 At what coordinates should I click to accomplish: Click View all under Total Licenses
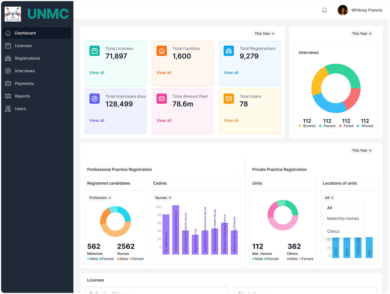pos(97,73)
